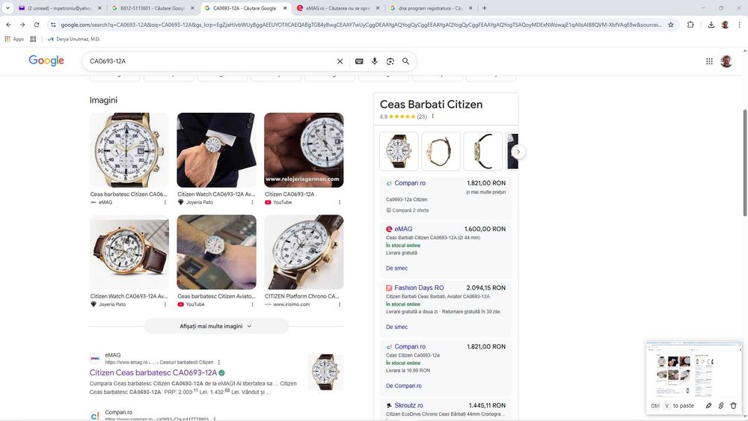Open Citizen Ceas barbatesc CA0693-12A result

click(153, 372)
